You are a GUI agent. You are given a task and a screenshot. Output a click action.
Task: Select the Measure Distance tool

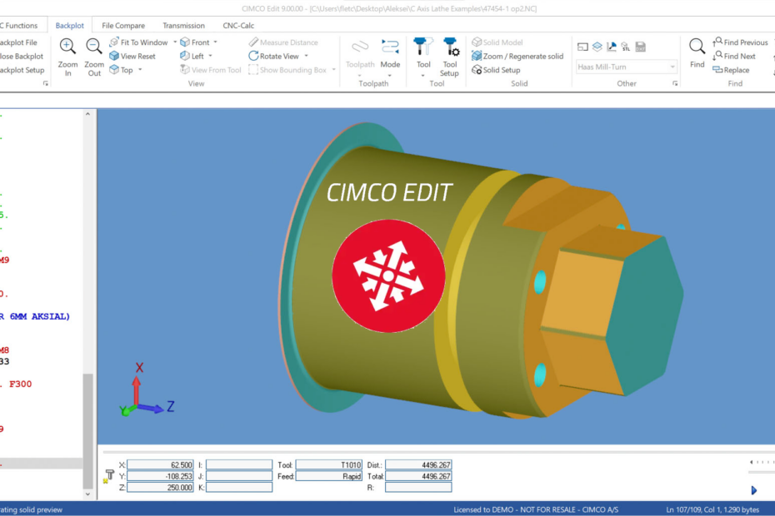pyautogui.click(x=283, y=42)
